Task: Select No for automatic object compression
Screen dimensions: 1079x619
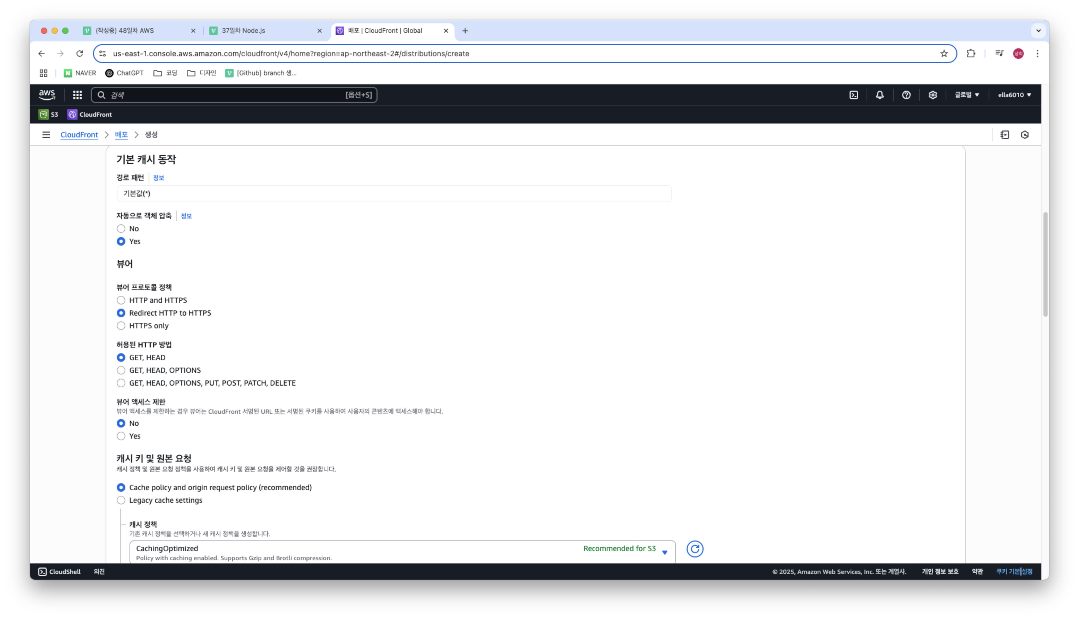Action: pos(121,229)
